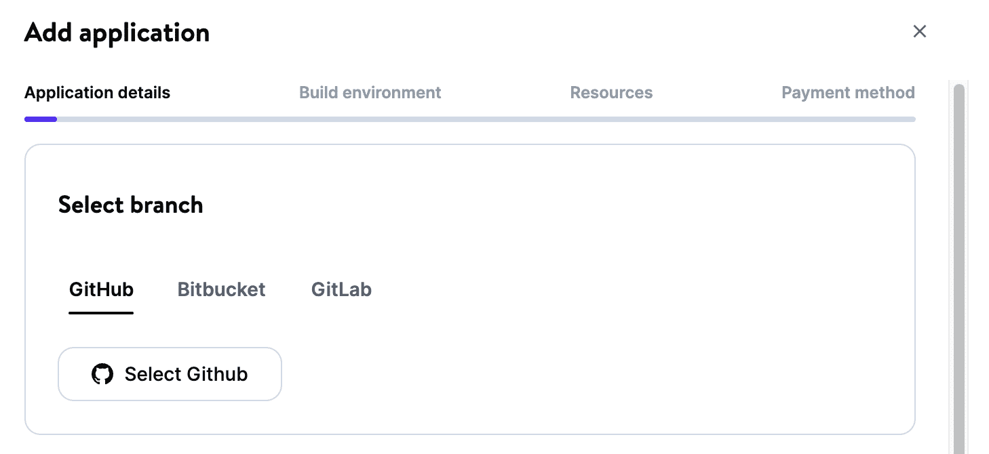
Task: Open the GitLab tab
Action: pos(341,289)
